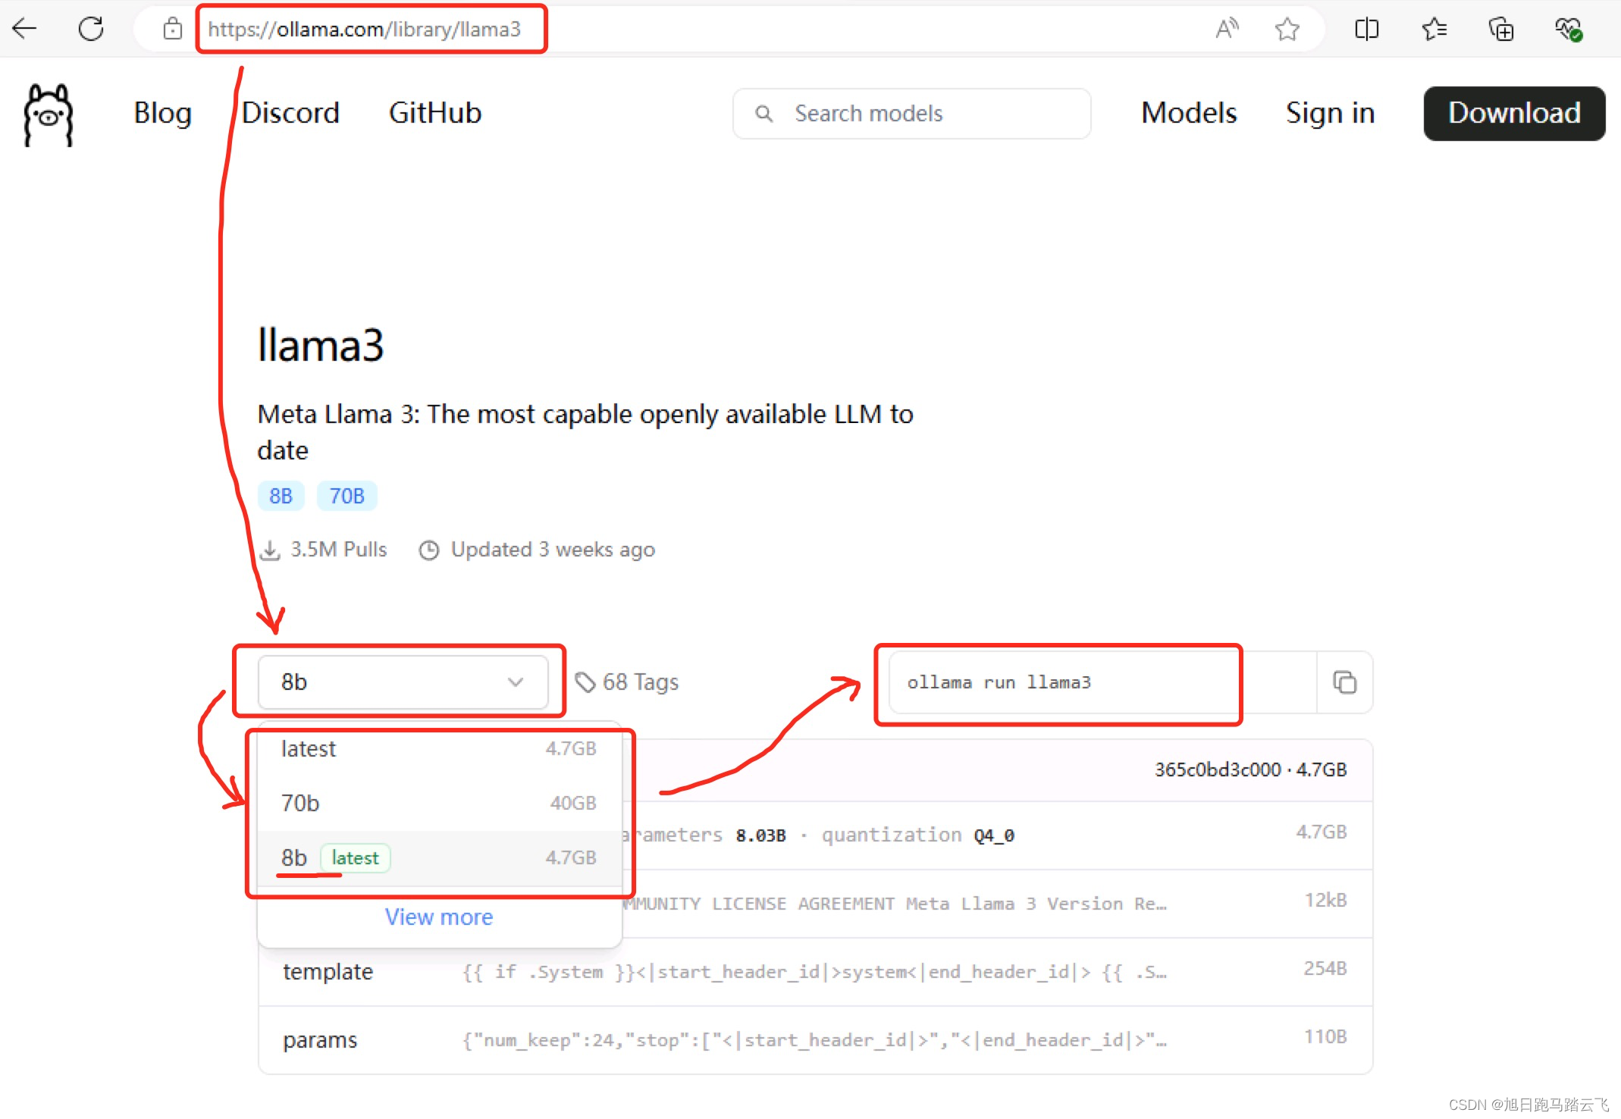
Task: Open the browser favorites bar icon
Action: click(x=1434, y=28)
